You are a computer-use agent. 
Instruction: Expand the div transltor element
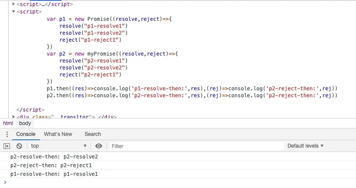13,117
